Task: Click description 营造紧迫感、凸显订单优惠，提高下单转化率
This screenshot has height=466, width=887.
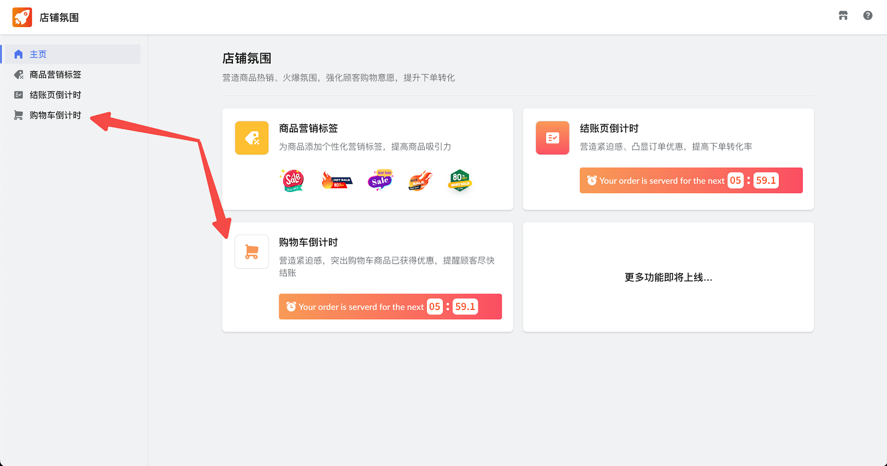Action: [x=666, y=147]
